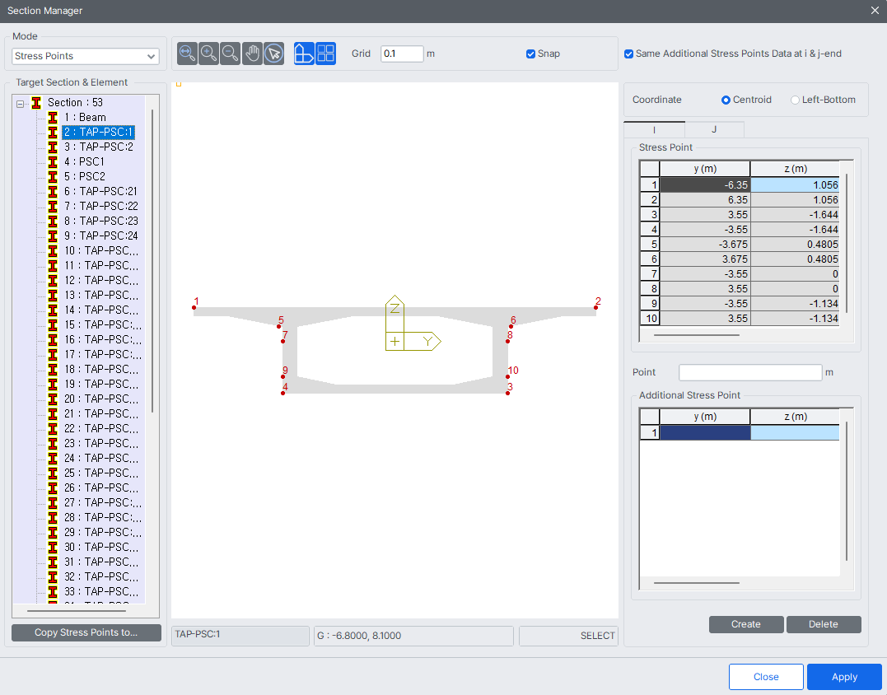Click the horizontal scrollbar under the Stress Point table
The height and width of the screenshot is (695, 887).
tap(697, 335)
